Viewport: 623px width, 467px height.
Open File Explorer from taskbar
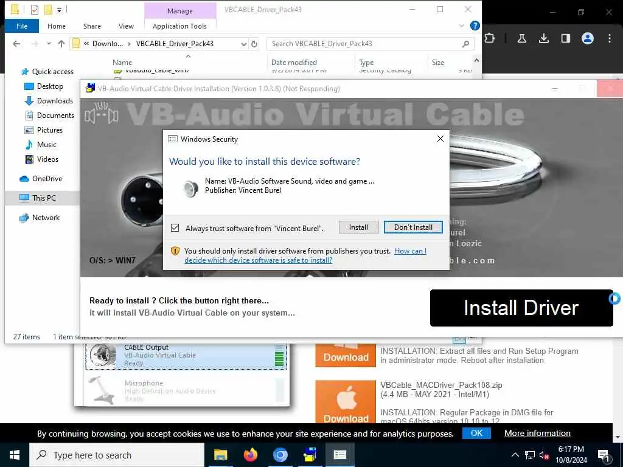(x=220, y=455)
